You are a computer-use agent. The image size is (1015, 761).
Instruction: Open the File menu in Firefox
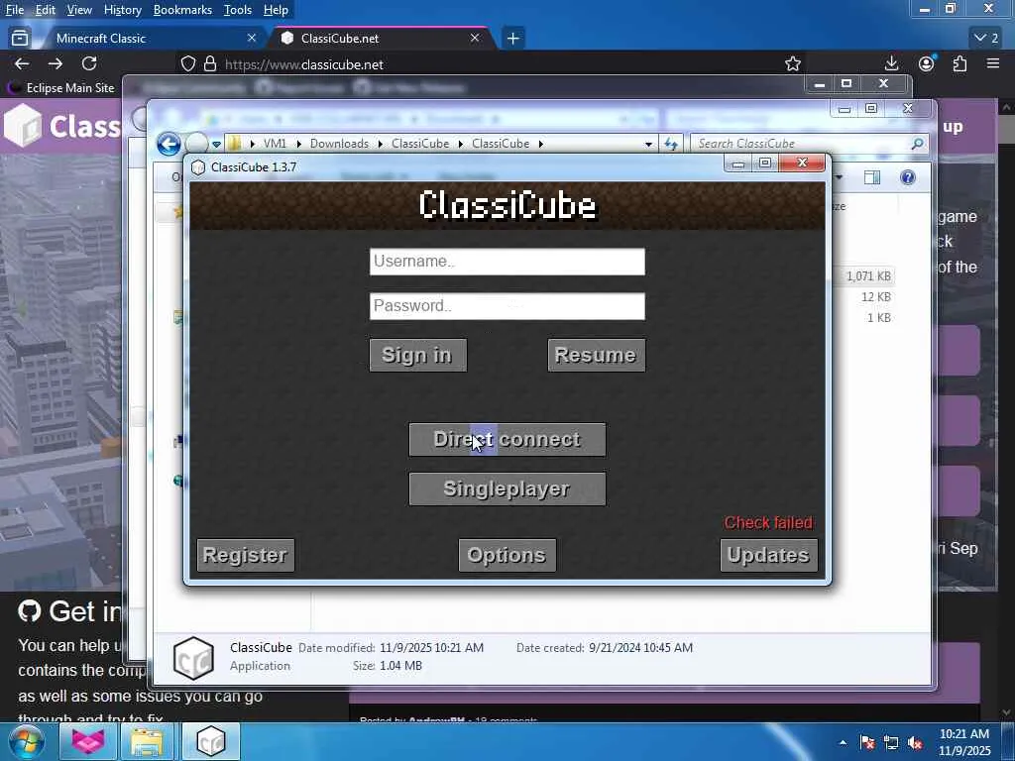tap(15, 10)
